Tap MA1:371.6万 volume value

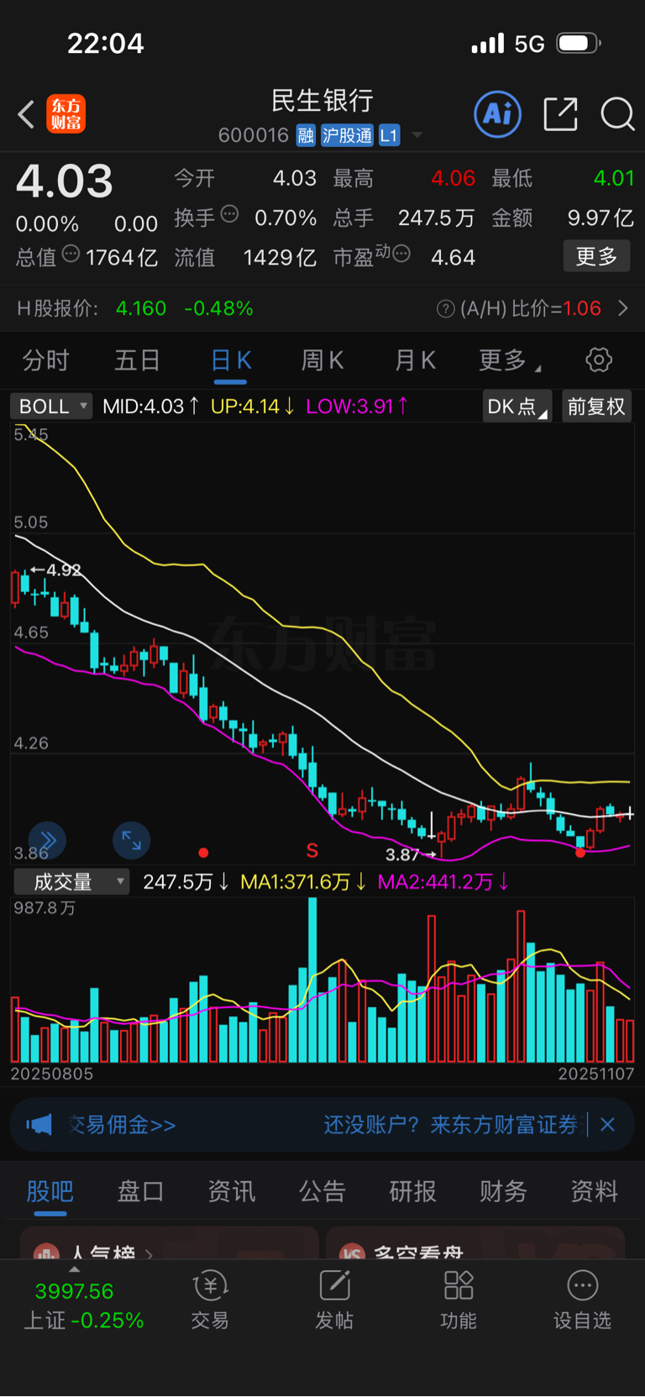(x=303, y=882)
